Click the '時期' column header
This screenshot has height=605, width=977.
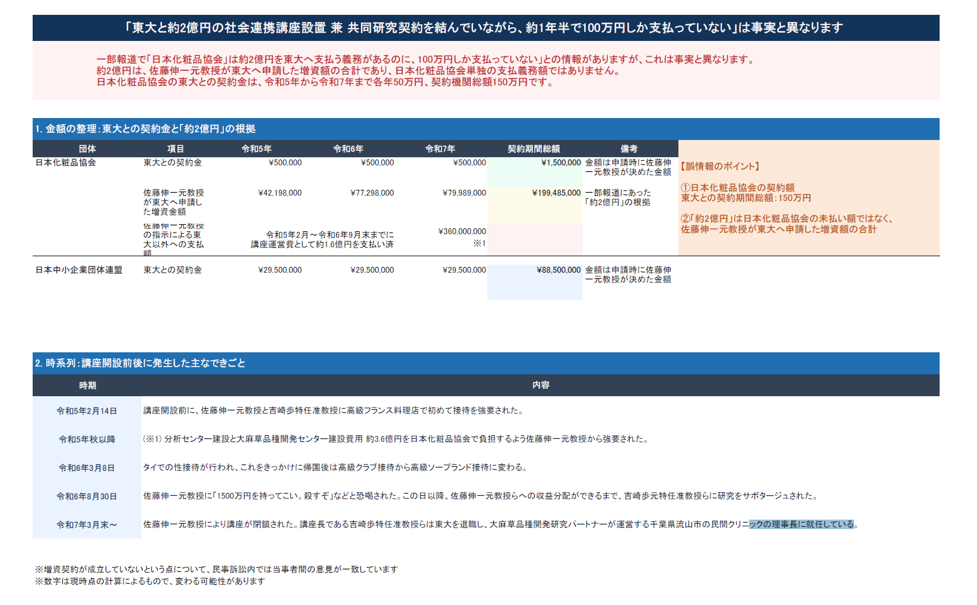(87, 386)
